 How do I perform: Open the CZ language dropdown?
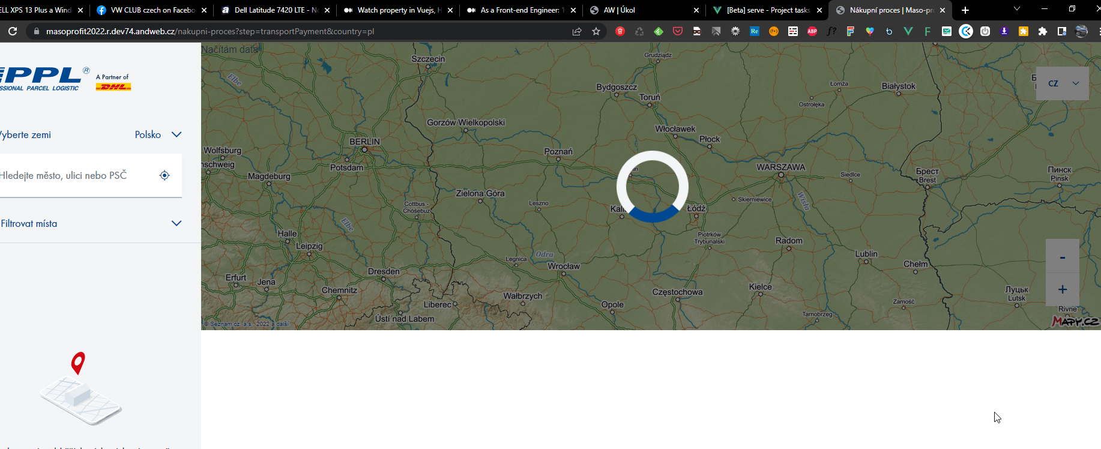click(1063, 83)
